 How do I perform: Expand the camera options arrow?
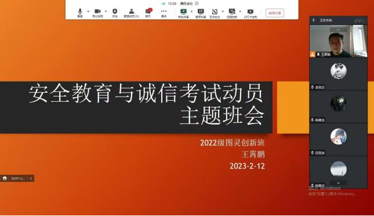coord(106,11)
